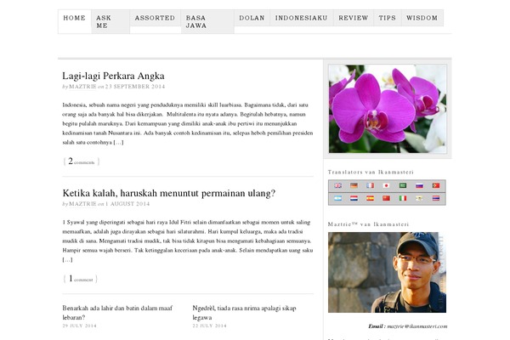Viewport: 510px width, 340px height.
Task: Open the ASK ME menu item
Action: (x=110, y=22)
